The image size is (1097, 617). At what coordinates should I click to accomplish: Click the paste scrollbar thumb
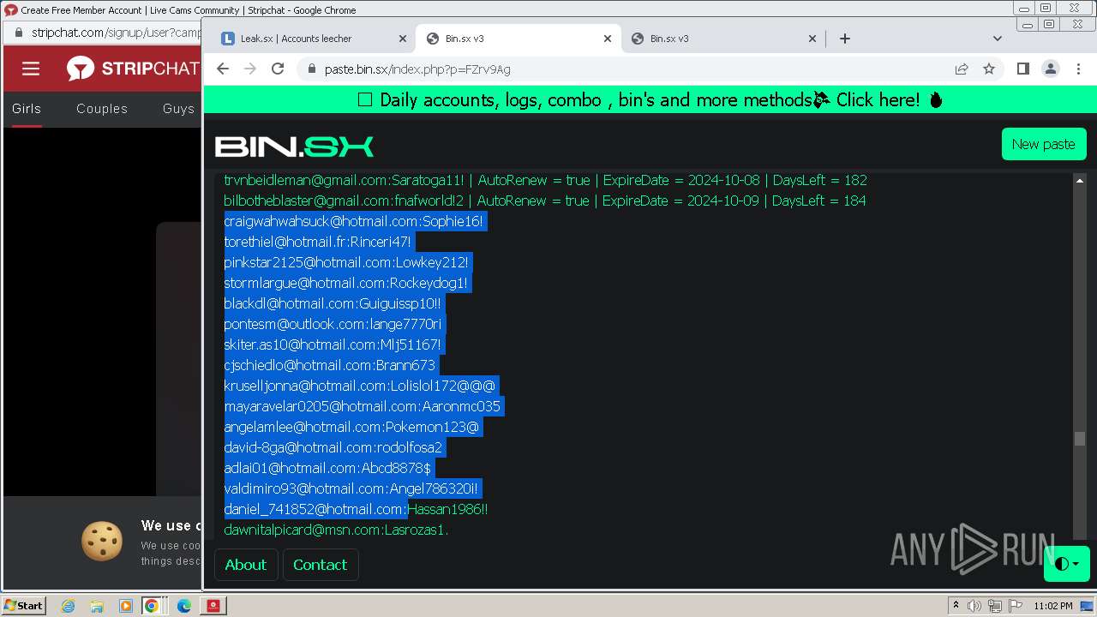1080,439
